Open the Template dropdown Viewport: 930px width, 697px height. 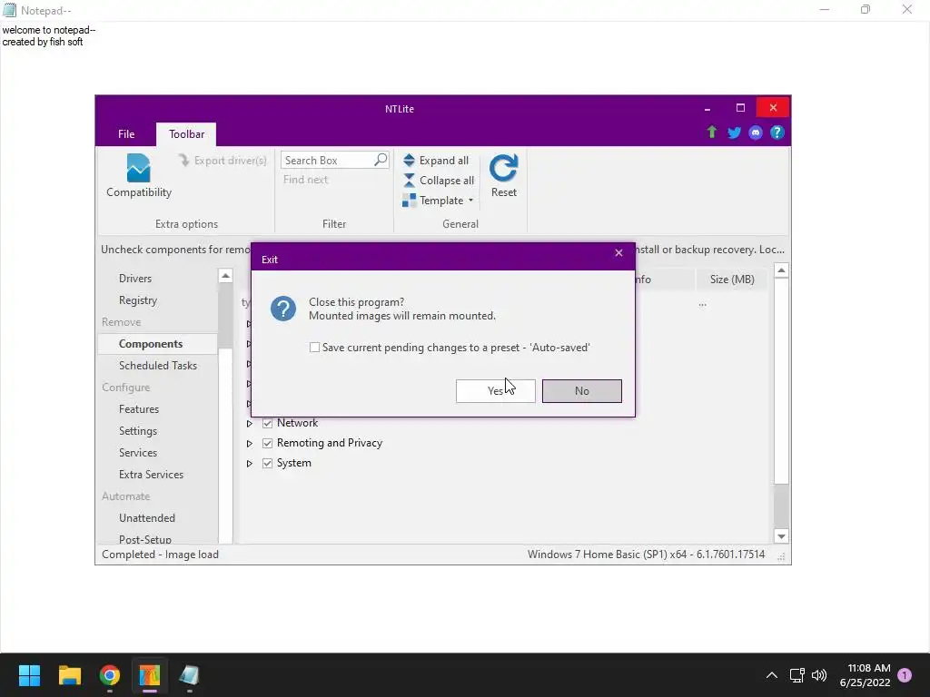pyautogui.click(x=439, y=201)
